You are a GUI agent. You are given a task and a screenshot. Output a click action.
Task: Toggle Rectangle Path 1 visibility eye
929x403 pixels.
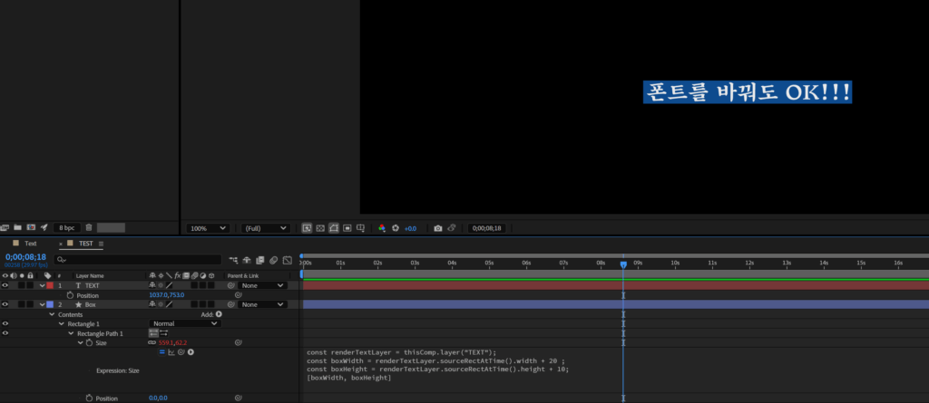pos(5,333)
